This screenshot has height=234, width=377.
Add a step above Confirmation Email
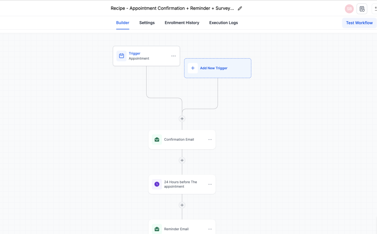(182, 118)
